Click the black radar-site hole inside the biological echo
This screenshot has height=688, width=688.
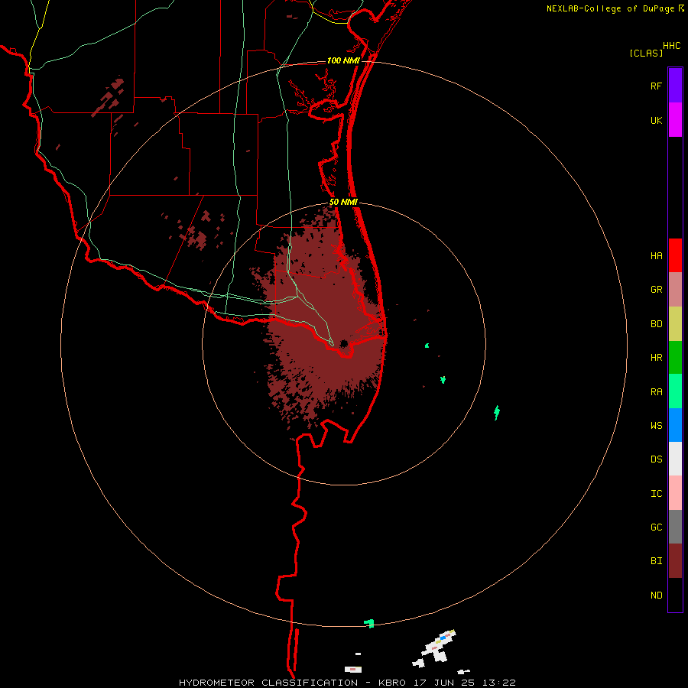point(343,343)
